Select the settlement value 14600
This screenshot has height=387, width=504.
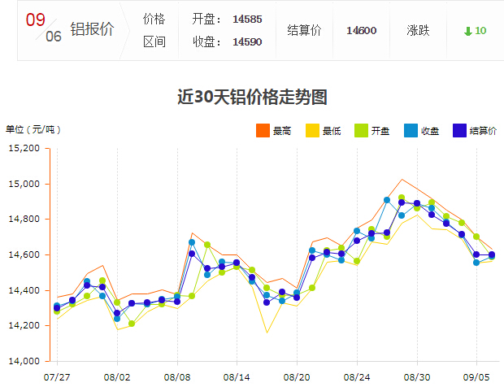pyautogui.click(x=361, y=30)
